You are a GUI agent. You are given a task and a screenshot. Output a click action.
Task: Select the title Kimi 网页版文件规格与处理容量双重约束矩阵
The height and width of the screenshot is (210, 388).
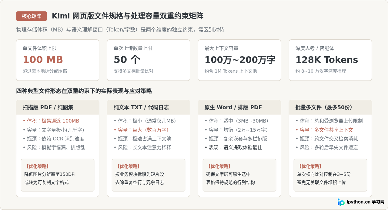(128, 16)
